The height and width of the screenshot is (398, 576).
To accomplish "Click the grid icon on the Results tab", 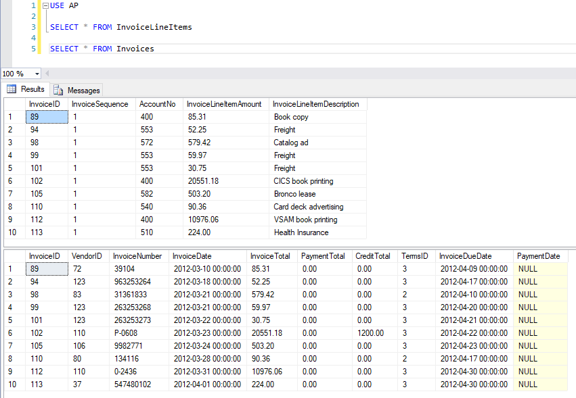I will pyautogui.click(x=12, y=89).
